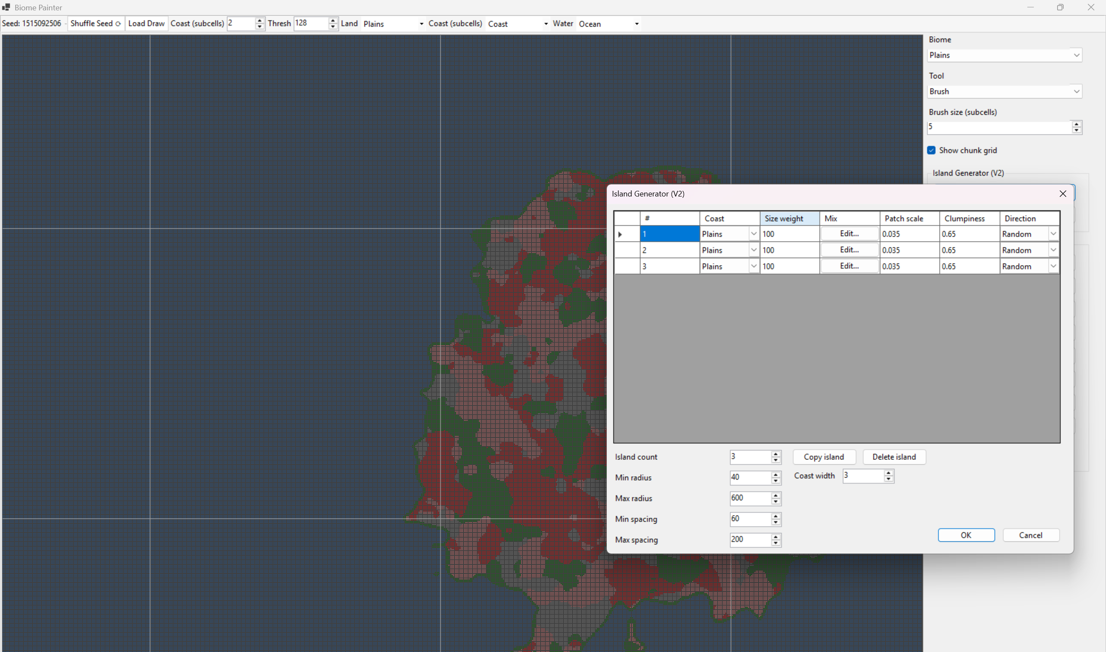The width and height of the screenshot is (1106, 652).
Task: Increase Coast width spinner value
Action: coord(888,473)
